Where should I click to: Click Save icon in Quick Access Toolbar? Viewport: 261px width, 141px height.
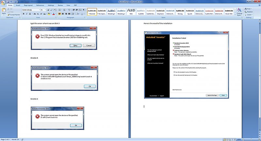8,2
